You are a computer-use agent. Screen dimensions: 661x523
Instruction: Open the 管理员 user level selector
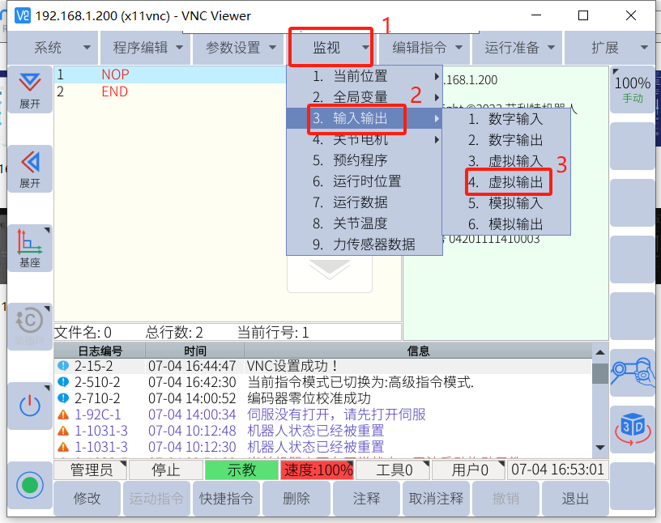[x=91, y=470]
